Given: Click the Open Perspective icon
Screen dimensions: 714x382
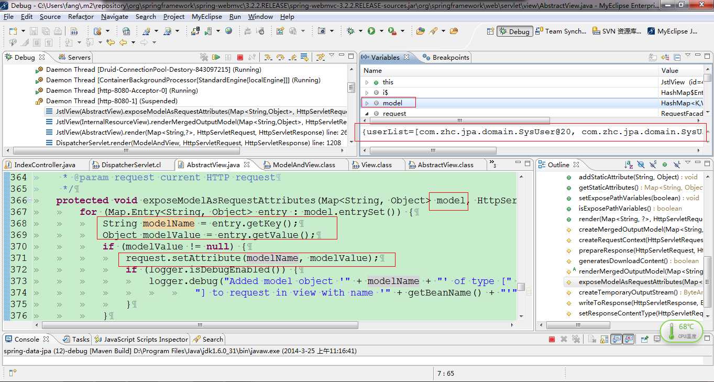Looking at the screenshot, I should coord(490,31).
